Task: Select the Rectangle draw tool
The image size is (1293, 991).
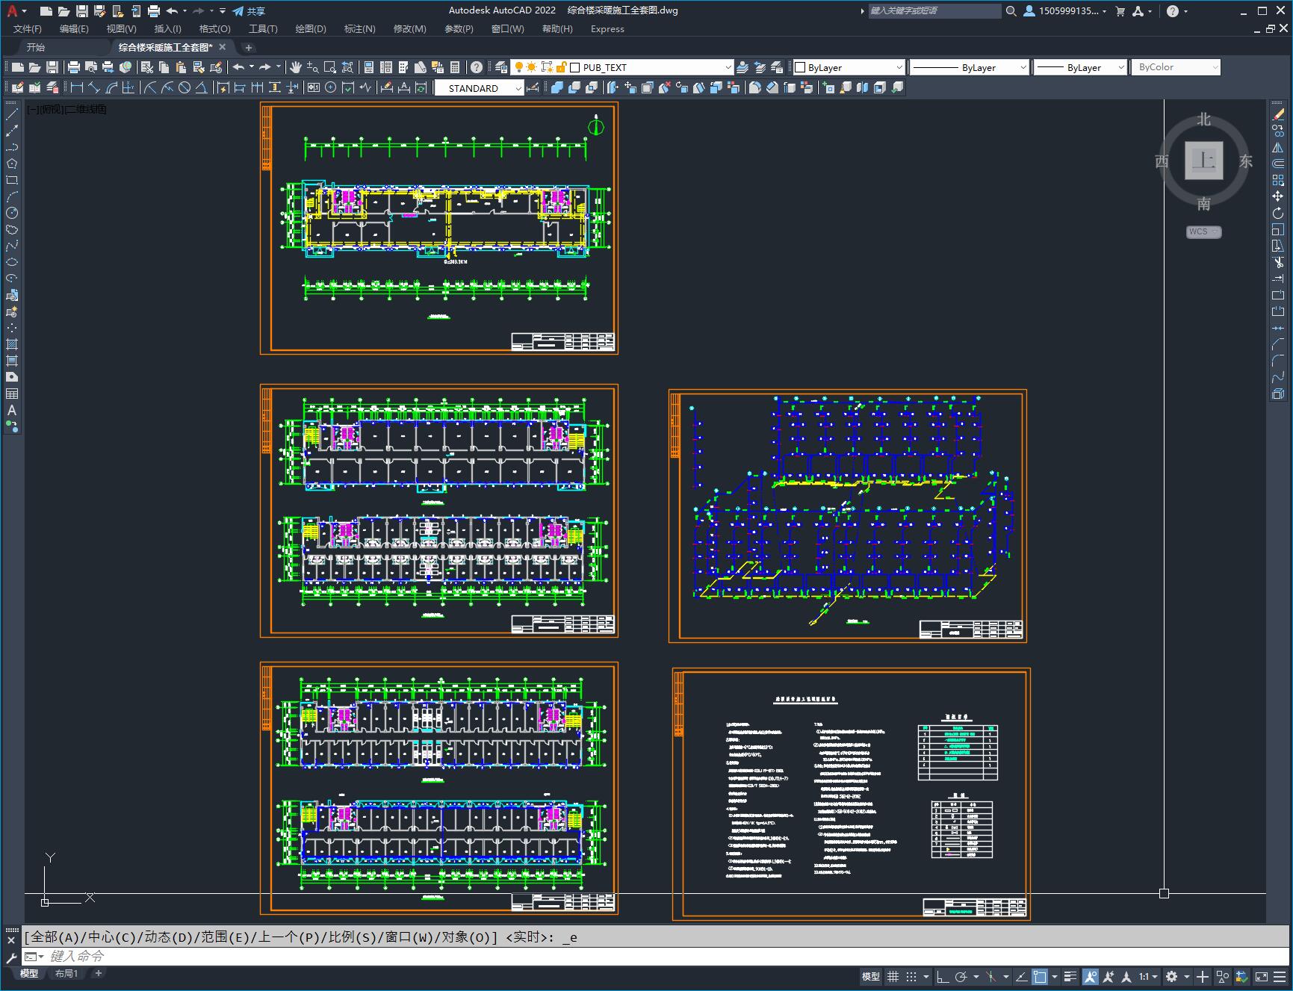Action: 12,180
